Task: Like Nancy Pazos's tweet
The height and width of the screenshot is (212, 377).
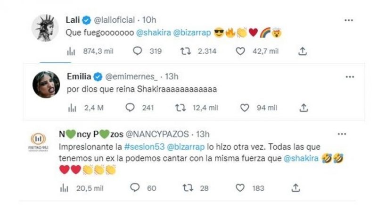Action: 240,188
